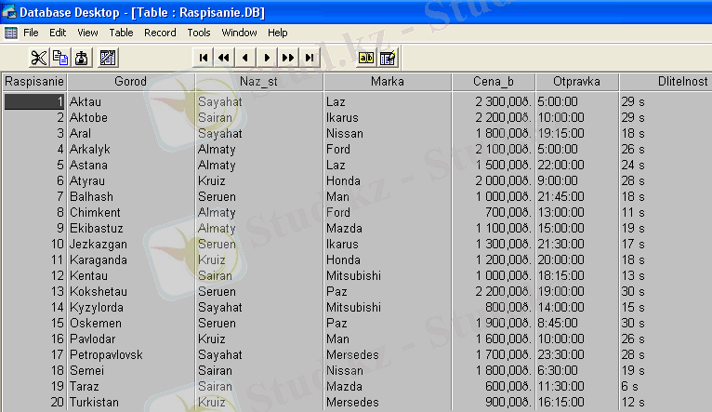Select the Aktobe city cell

click(x=131, y=118)
